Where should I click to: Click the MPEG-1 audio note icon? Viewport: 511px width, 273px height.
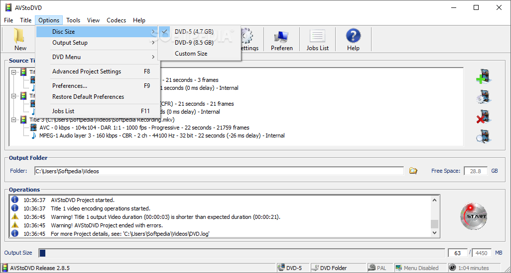[x=33, y=136]
